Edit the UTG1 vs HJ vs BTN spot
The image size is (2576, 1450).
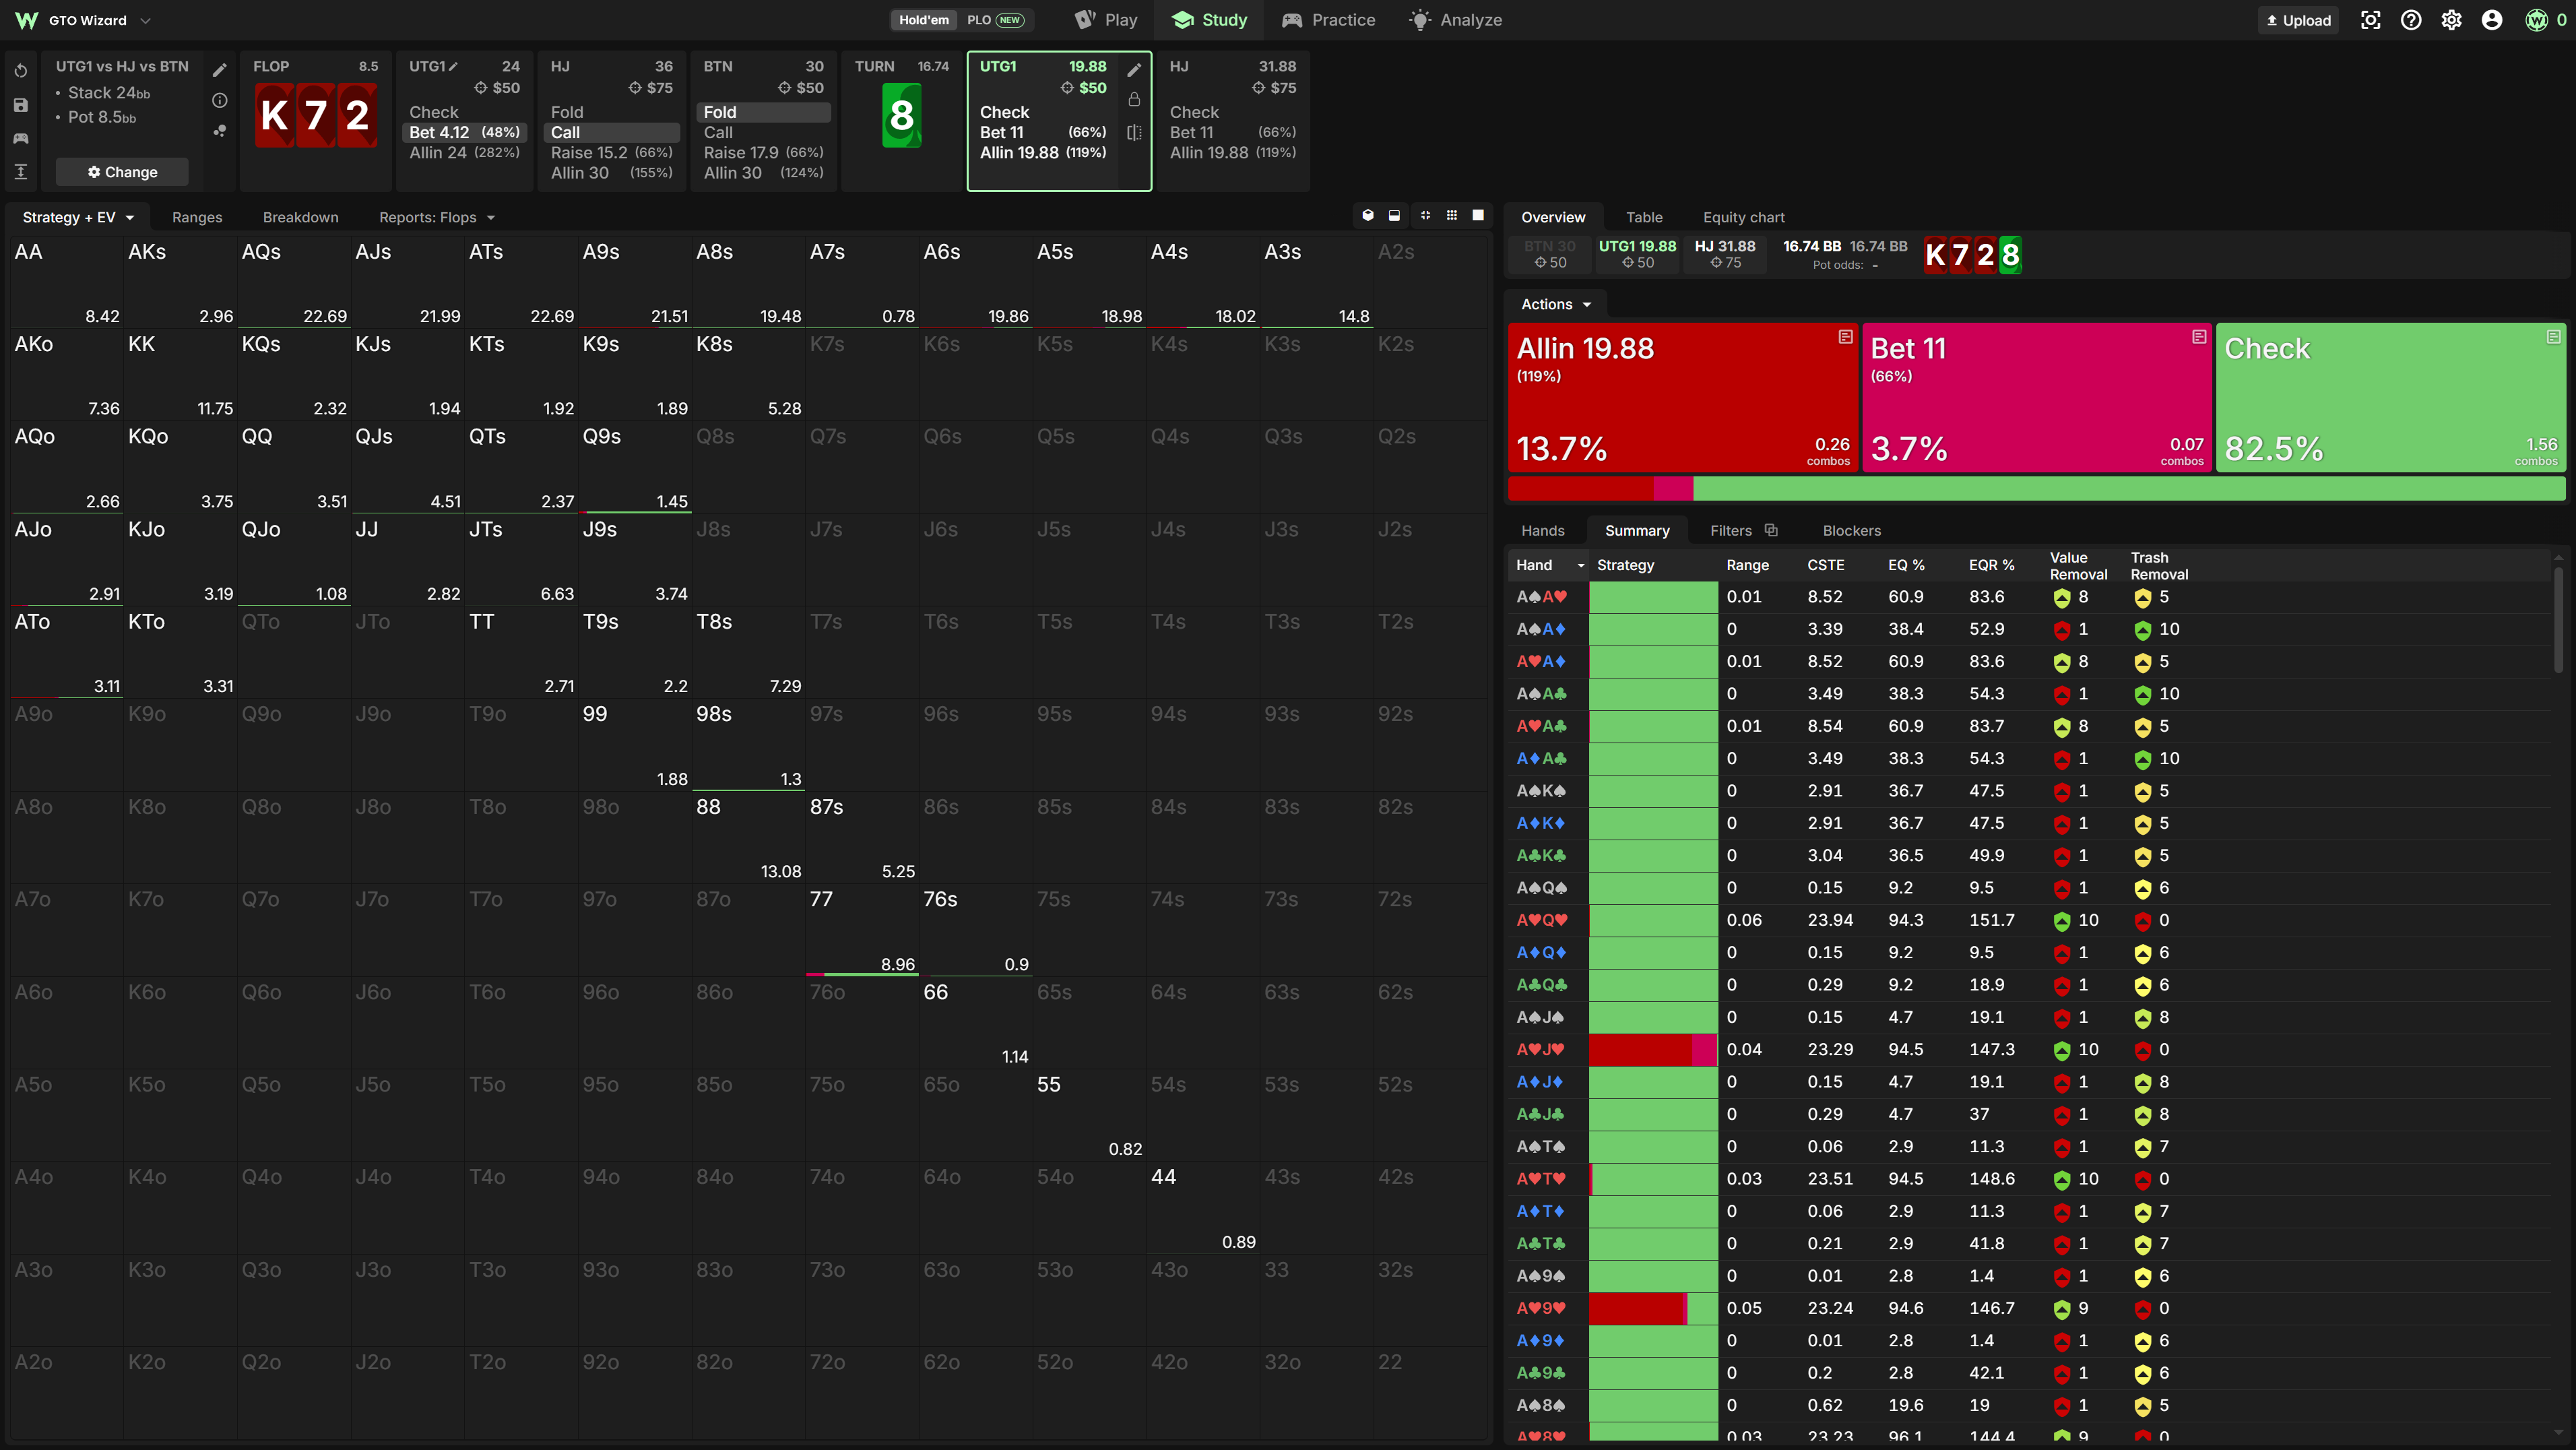point(220,70)
